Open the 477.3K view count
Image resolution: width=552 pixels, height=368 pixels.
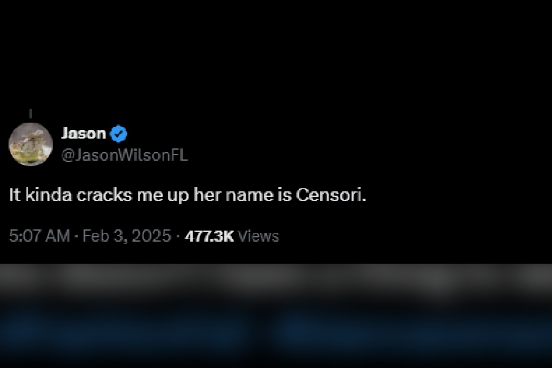tap(209, 236)
